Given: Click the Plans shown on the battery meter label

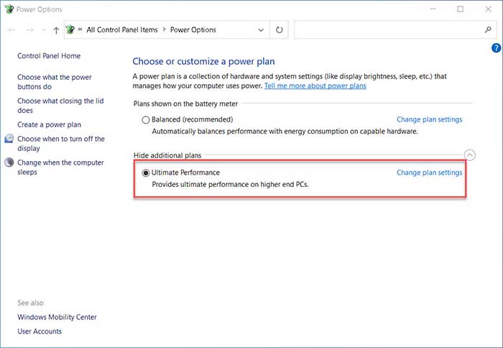Looking at the screenshot, I should coord(185,104).
